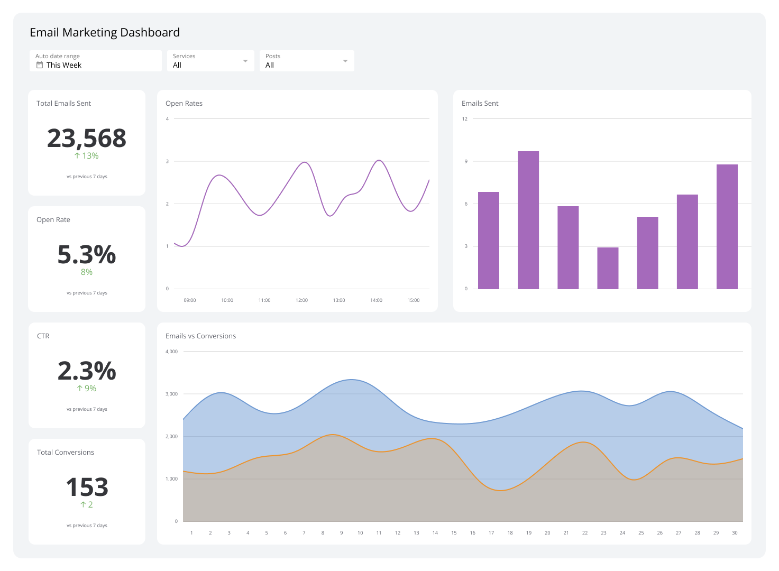Click the Email Marketing Dashboard heading
Viewport: 779px width, 571px height.
pyautogui.click(x=104, y=32)
